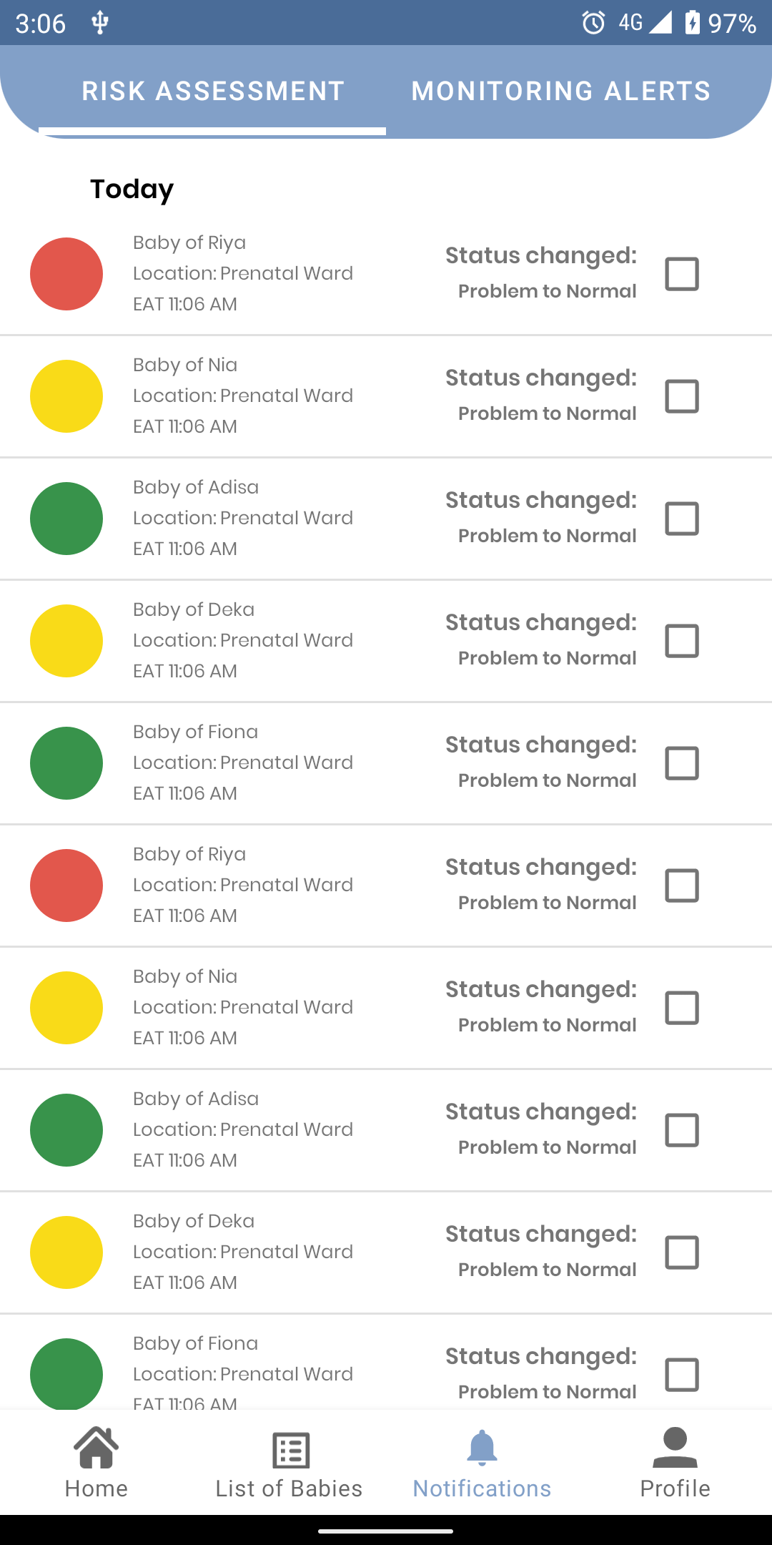Open the List of Babies icon
The image size is (772, 1545).
point(290,1451)
